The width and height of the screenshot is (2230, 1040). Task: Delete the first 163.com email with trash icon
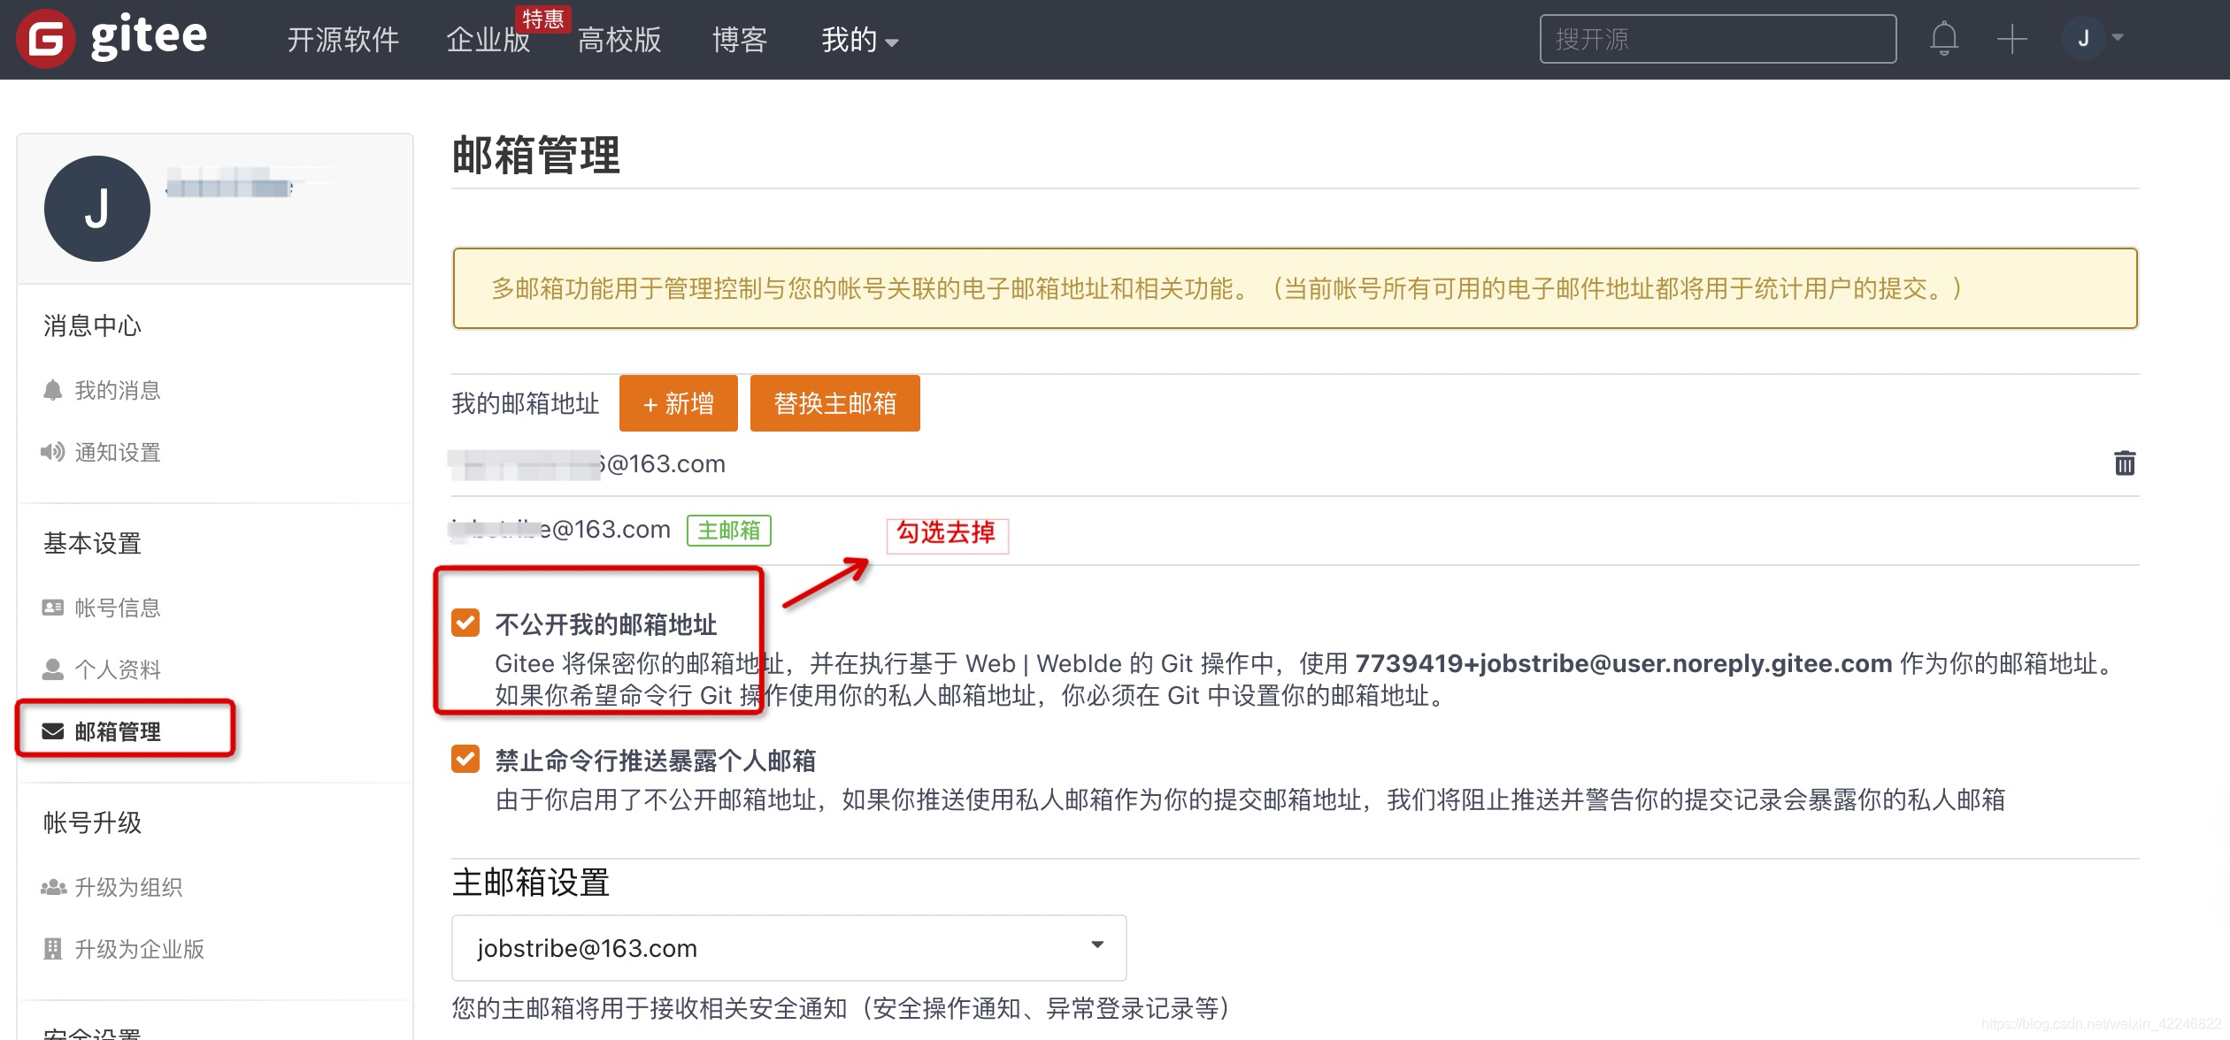[2124, 463]
